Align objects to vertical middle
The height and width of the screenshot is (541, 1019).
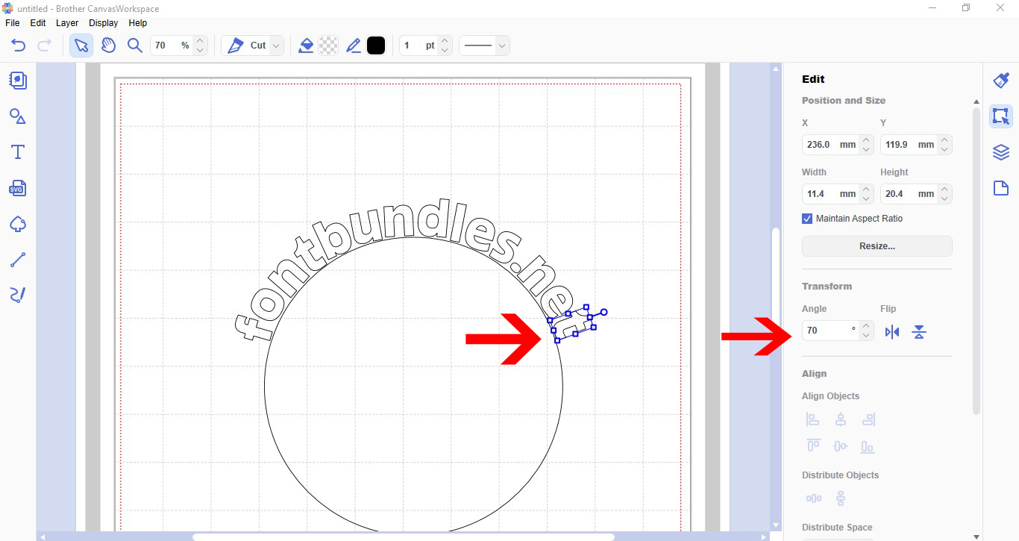840,446
